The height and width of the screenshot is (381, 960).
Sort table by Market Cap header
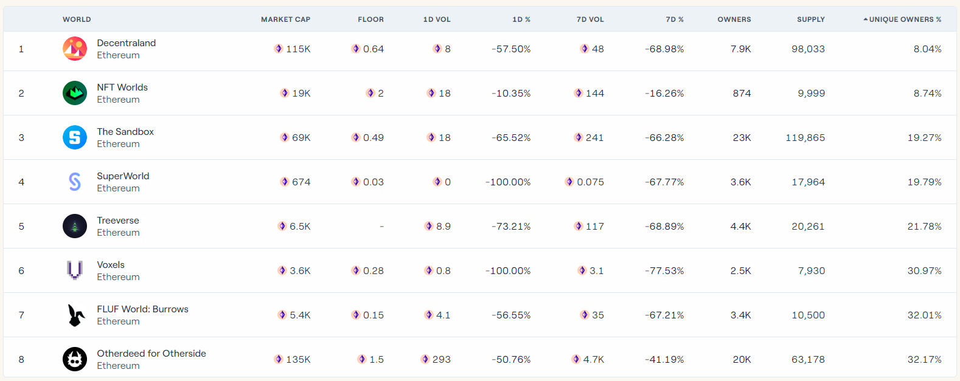(285, 19)
